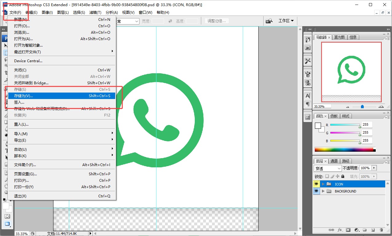Screen dimensions: 392x236
Task: Click the create new layer icon
Action: (x=373, y=230)
